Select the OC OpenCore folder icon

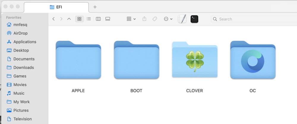(x=253, y=60)
